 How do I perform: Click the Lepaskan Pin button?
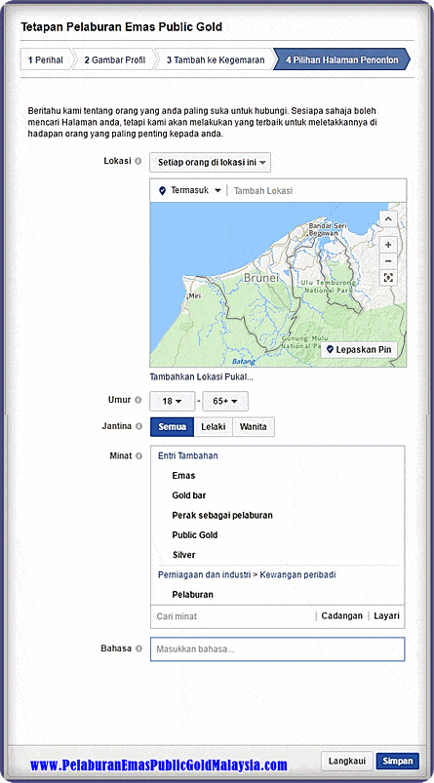359,349
